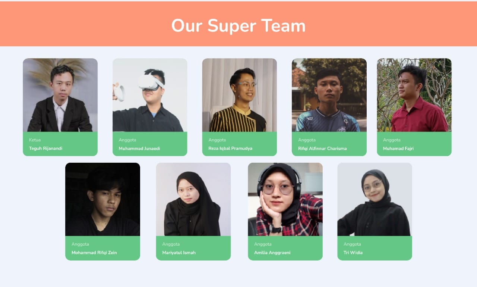
Task: Click the name Mariyatul Ismah
Action: 179,253
